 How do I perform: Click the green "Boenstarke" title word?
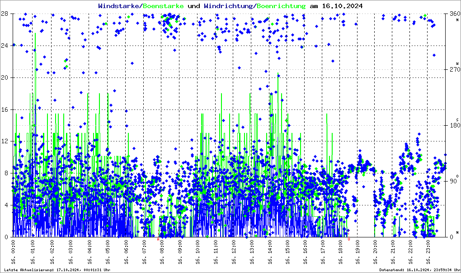pos(163,6)
